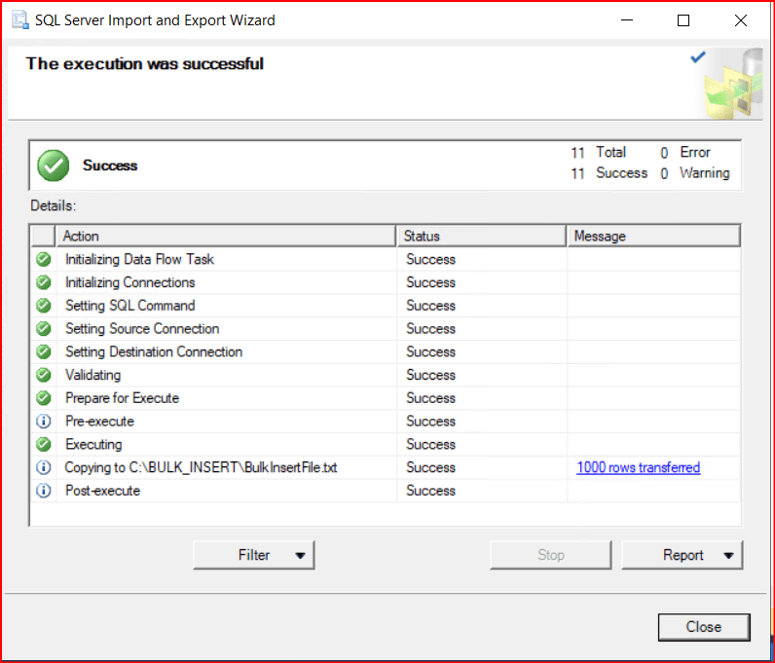
Task: Click the green check icon for Setting SQL Command
Action: (x=44, y=306)
